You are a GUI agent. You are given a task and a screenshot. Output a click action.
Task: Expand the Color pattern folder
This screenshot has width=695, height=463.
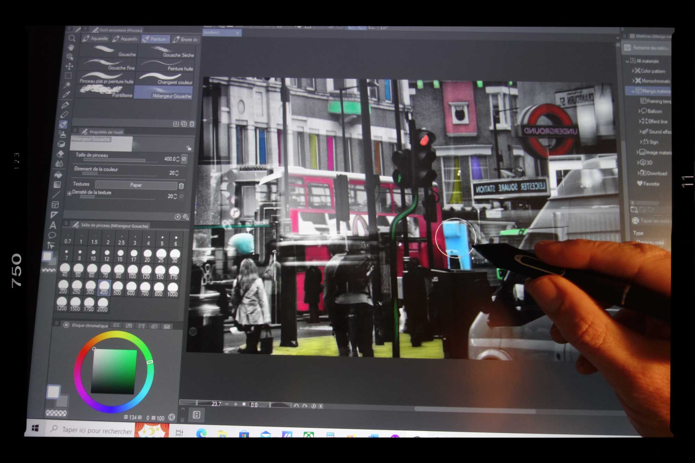click(633, 71)
